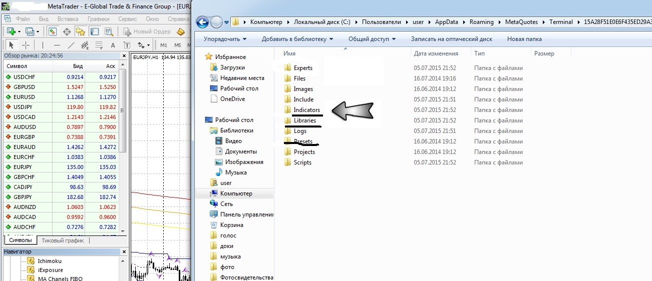
Task: Select the 'Символы' tab in Market Watch
Action: (21, 240)
